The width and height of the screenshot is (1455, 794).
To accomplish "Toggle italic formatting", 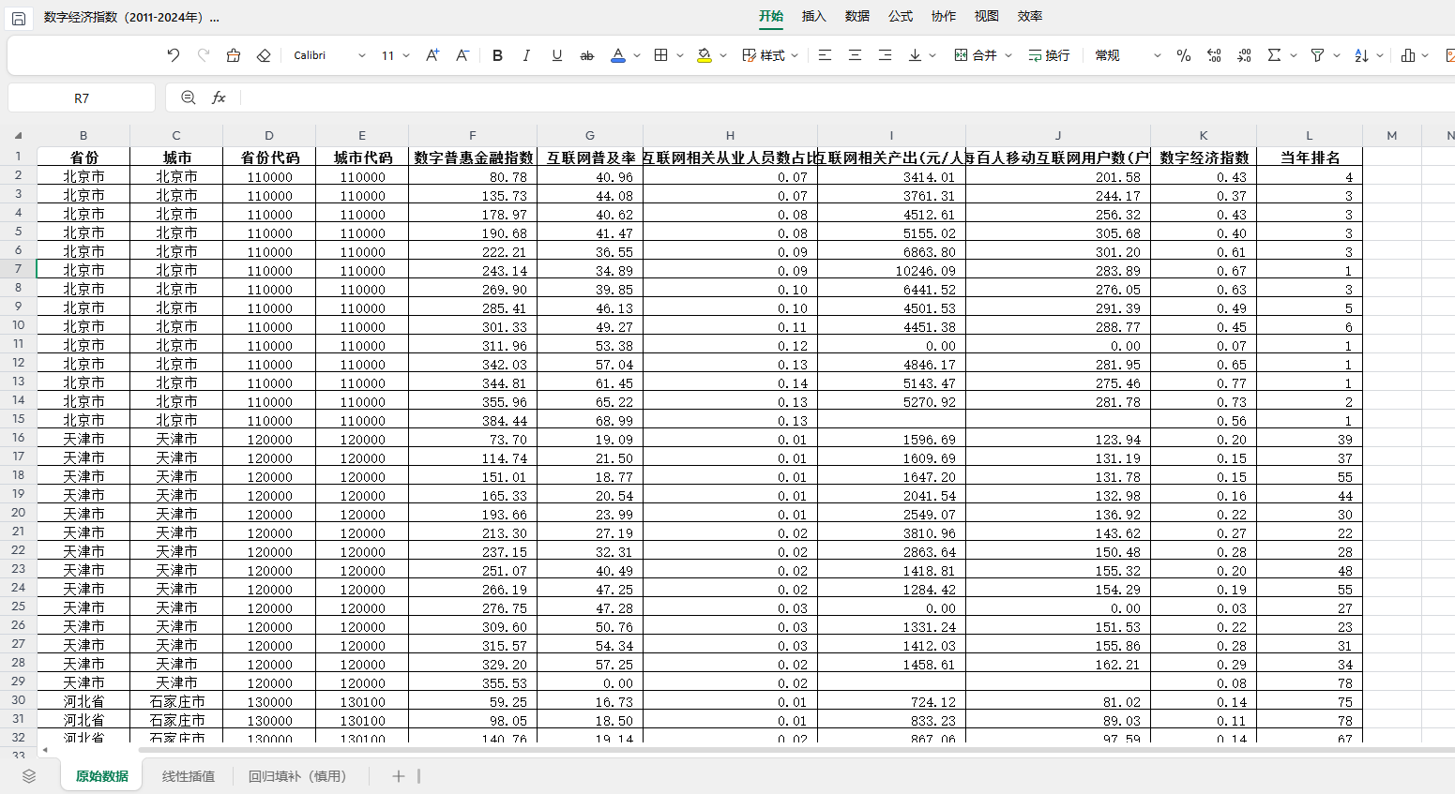I will click(x=527, y=55).
